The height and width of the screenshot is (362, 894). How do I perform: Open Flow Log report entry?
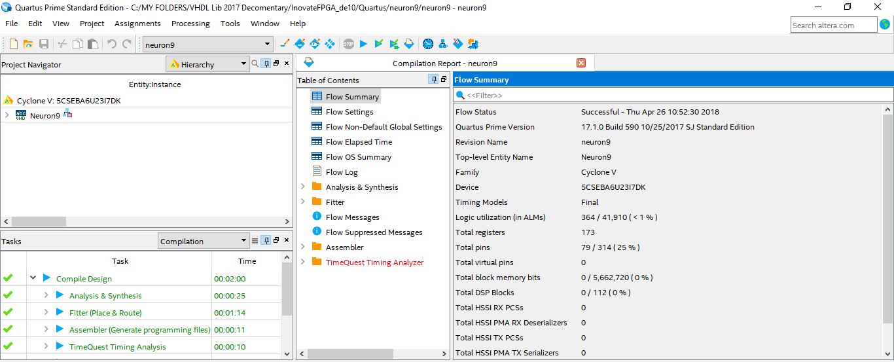pyautogui.click(x=342, y=172)
